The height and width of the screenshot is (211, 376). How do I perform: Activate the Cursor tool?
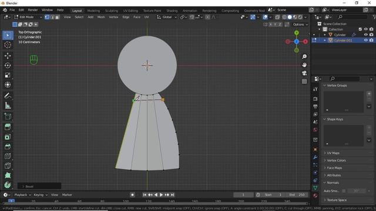click(8, 45)
